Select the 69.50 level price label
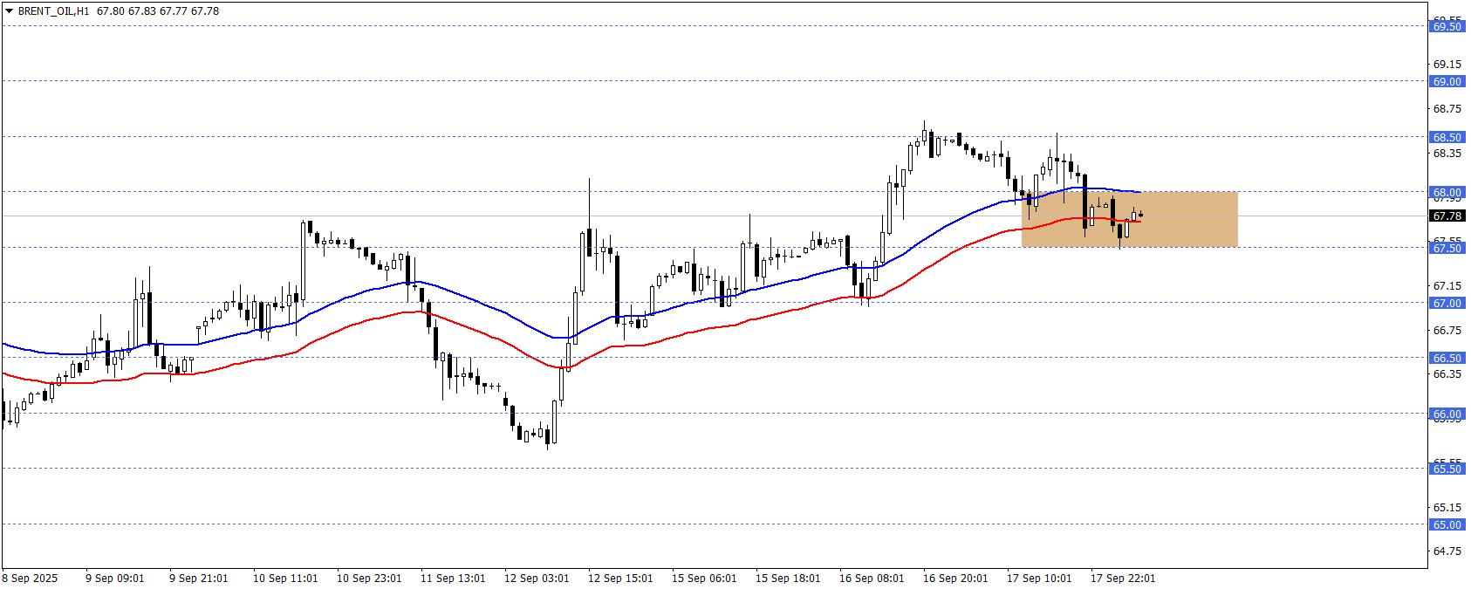Image resolution: width=1471 pixels, height=589 pixels. [x=1447, y=26]
